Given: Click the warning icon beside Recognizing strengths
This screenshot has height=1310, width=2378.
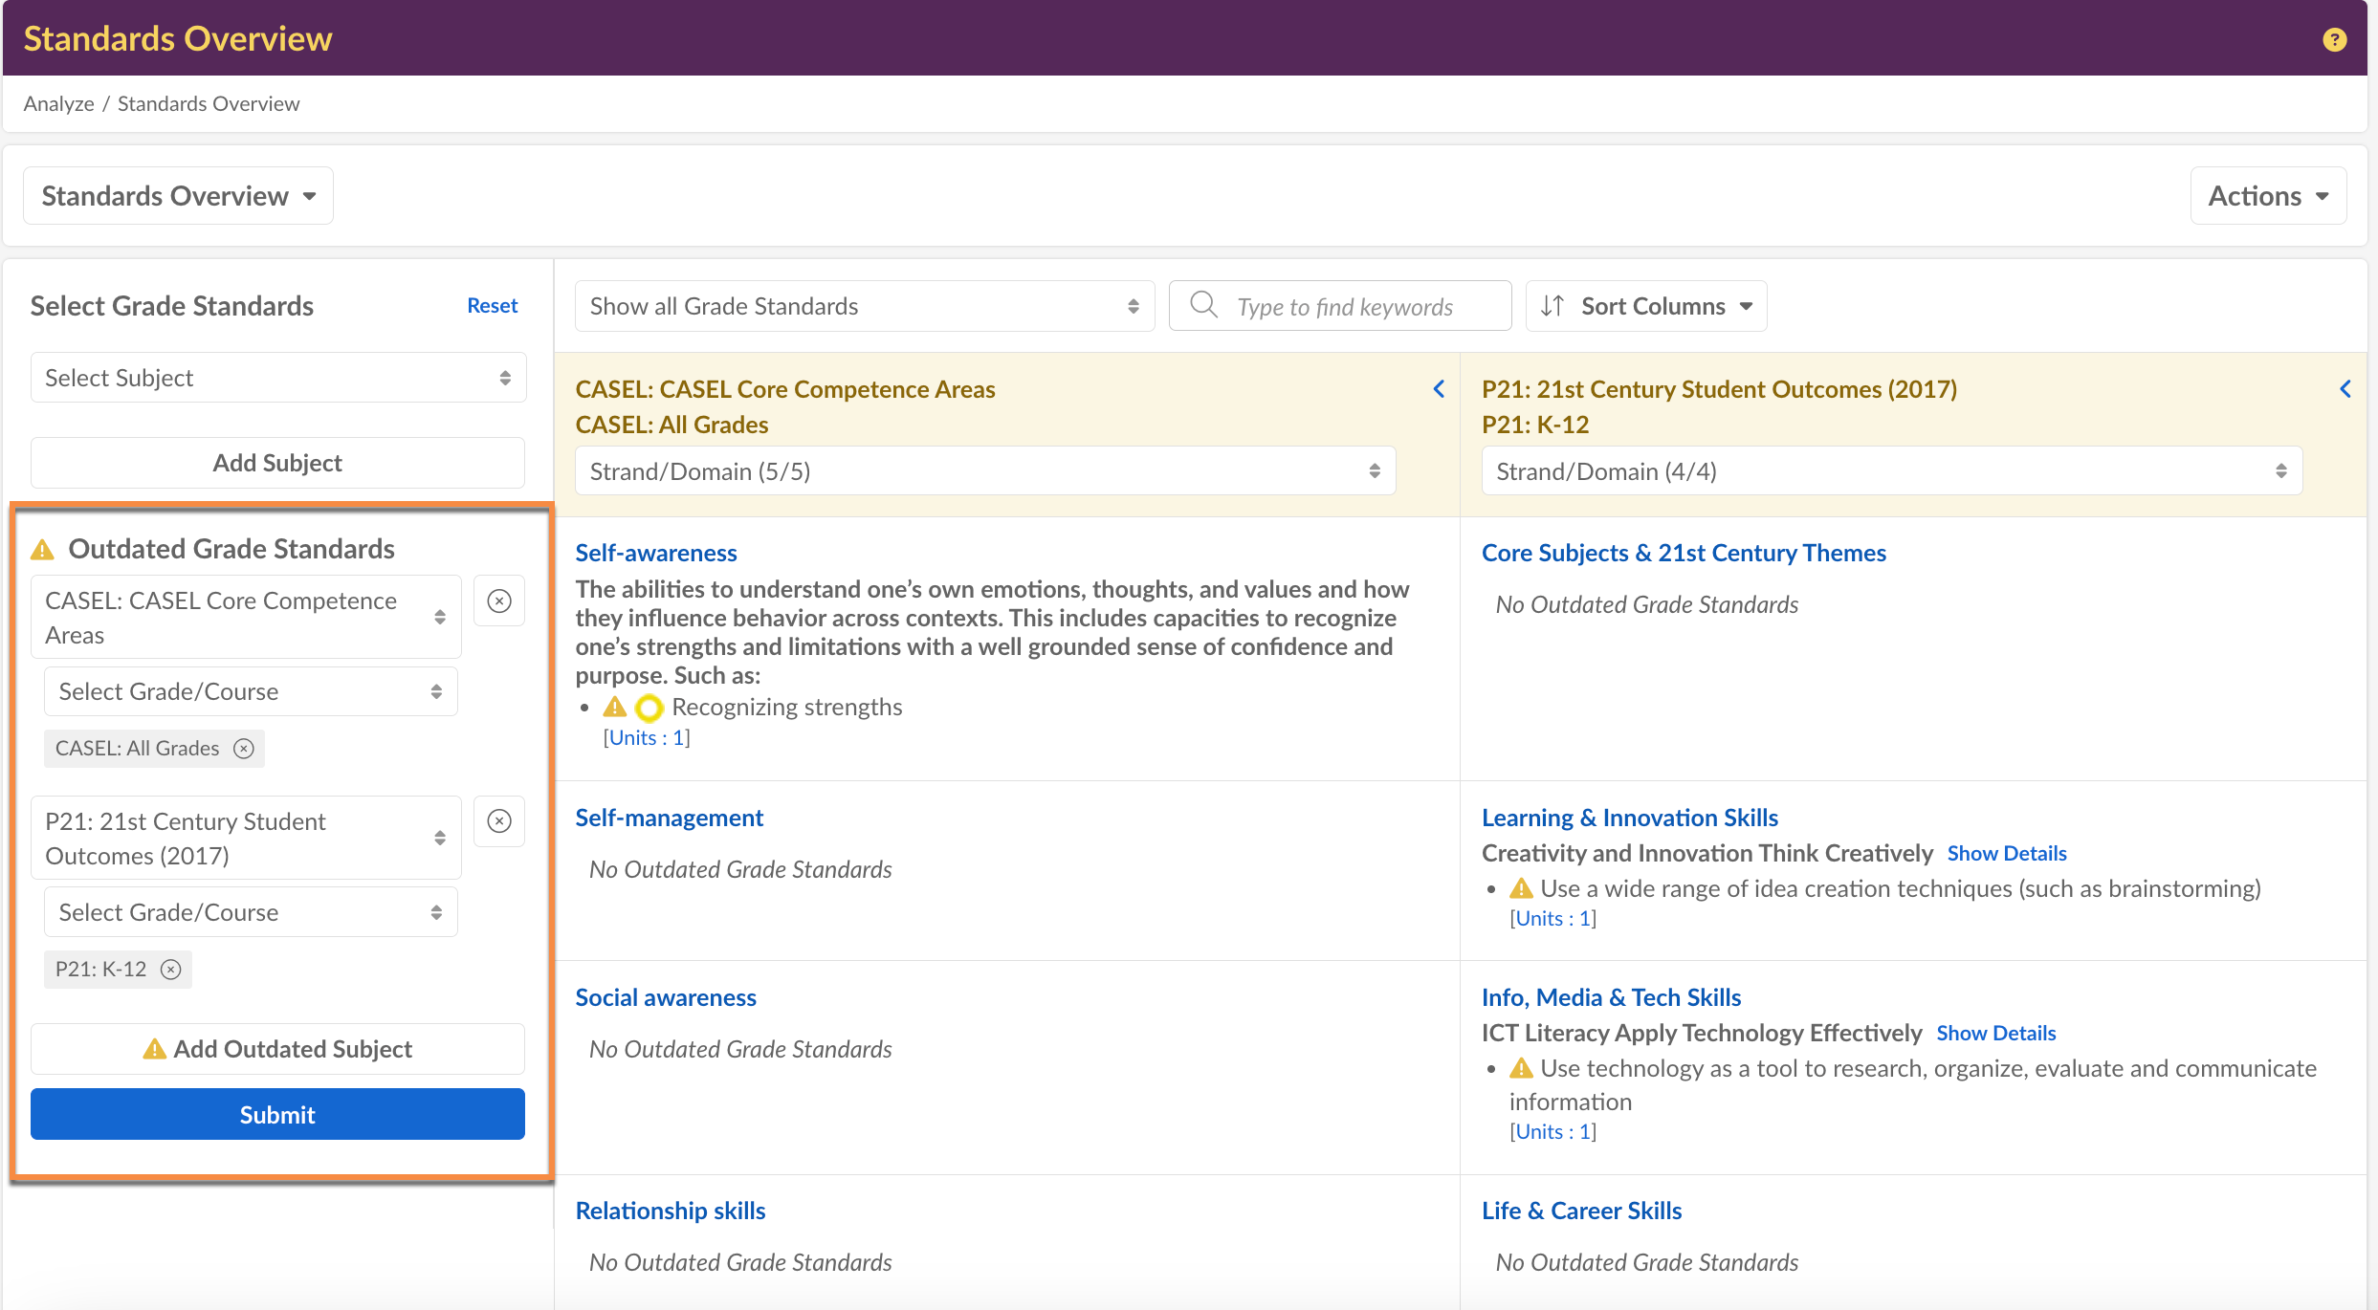Looking at the screenshot, I should click(x=615, y=708).
